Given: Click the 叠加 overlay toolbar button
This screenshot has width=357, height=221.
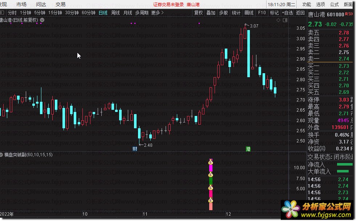Looking at the screenshot, I should click(211, 13).
